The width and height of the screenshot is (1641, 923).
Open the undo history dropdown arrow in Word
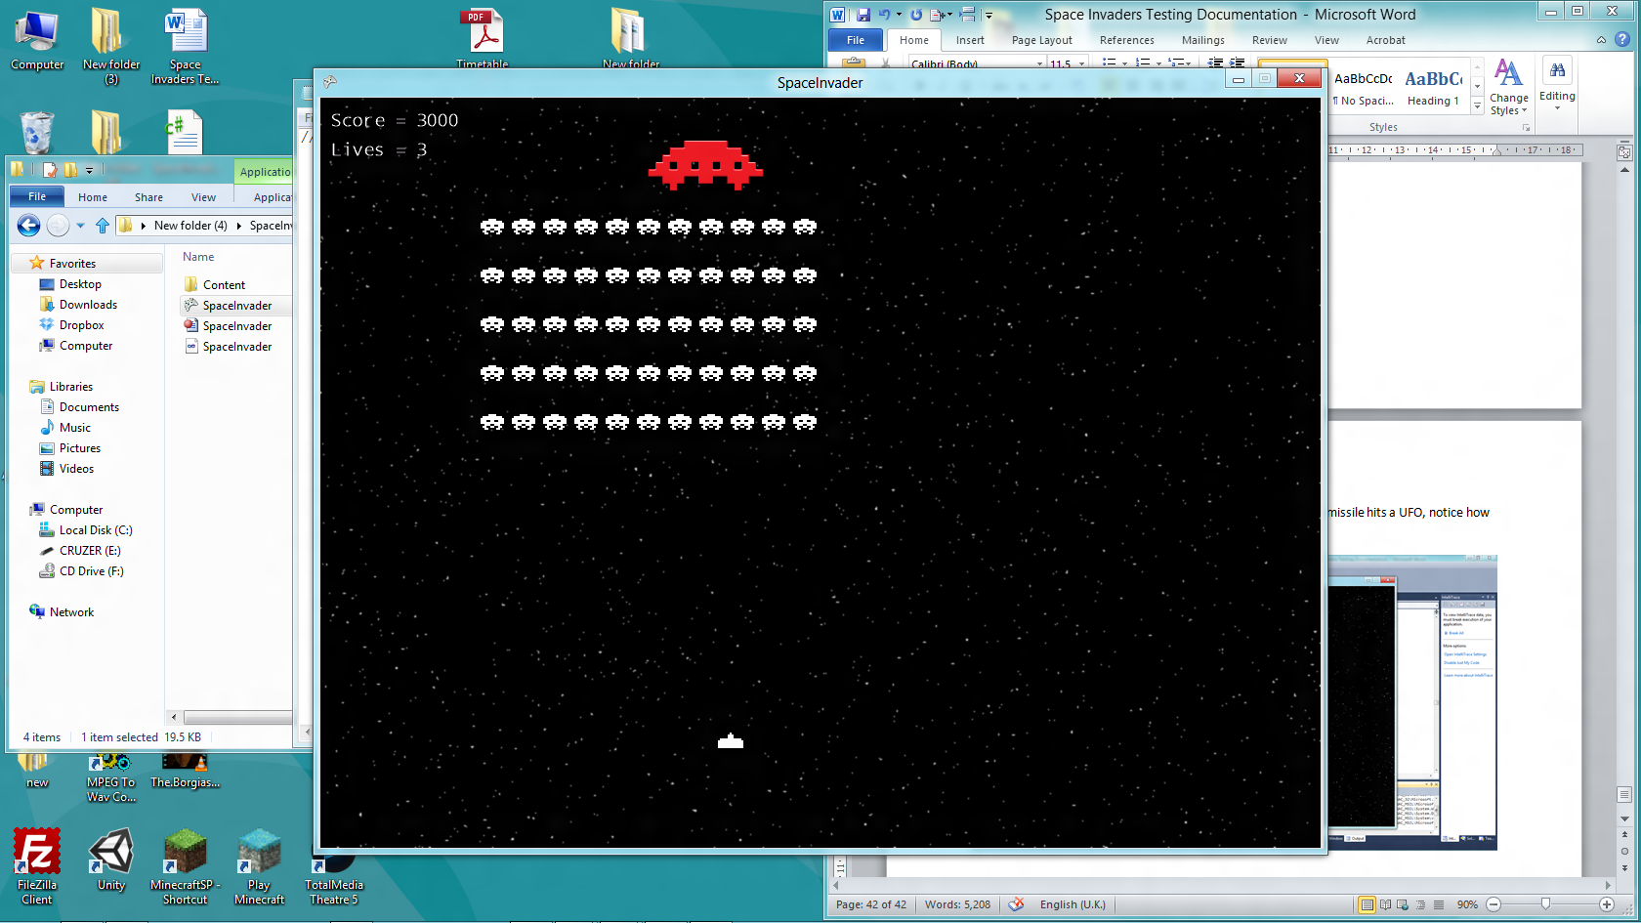[x=899, y=15]
